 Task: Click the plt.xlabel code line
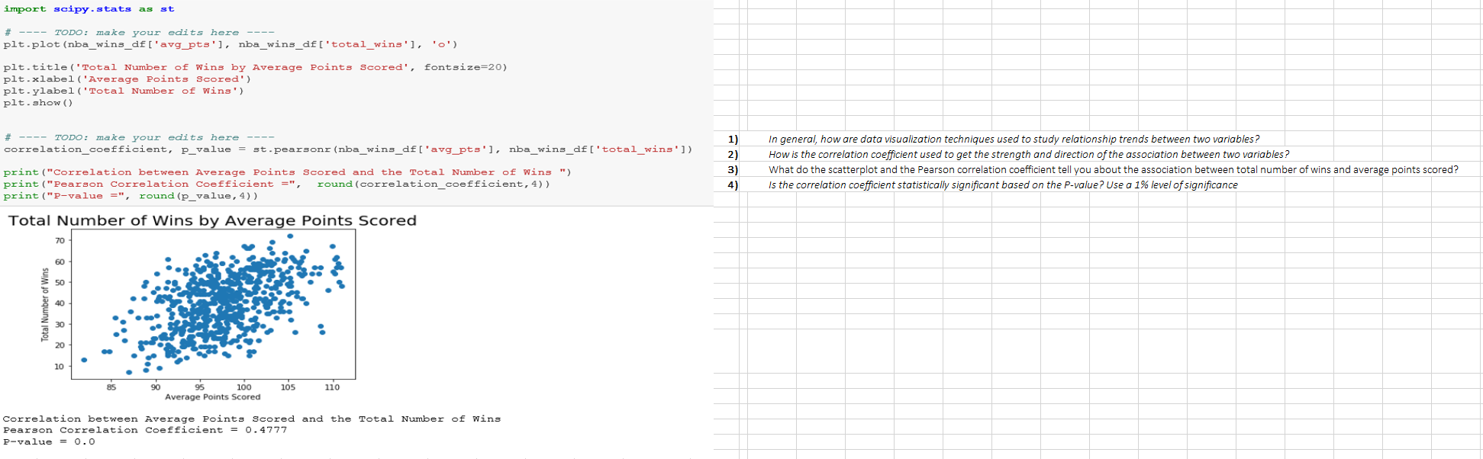(127, 79)
